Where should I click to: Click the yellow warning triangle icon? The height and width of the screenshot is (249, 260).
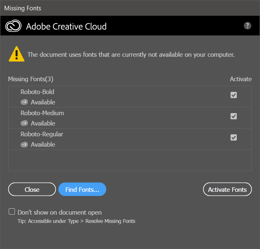[x=17, y=54]
